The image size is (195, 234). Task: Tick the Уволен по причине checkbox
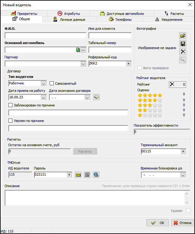11,121
